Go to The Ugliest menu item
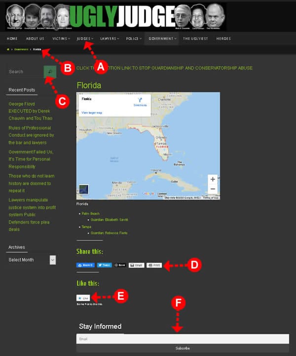This screenshot has width=296, height=356. [194, 39]
